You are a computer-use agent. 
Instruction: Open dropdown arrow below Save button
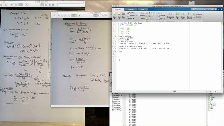124,19
